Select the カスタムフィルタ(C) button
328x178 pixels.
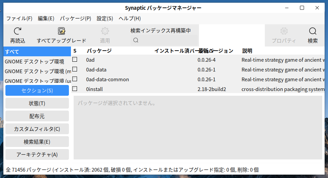37,129
